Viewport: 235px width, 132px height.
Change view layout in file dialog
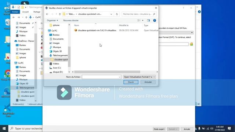(139, 21)
